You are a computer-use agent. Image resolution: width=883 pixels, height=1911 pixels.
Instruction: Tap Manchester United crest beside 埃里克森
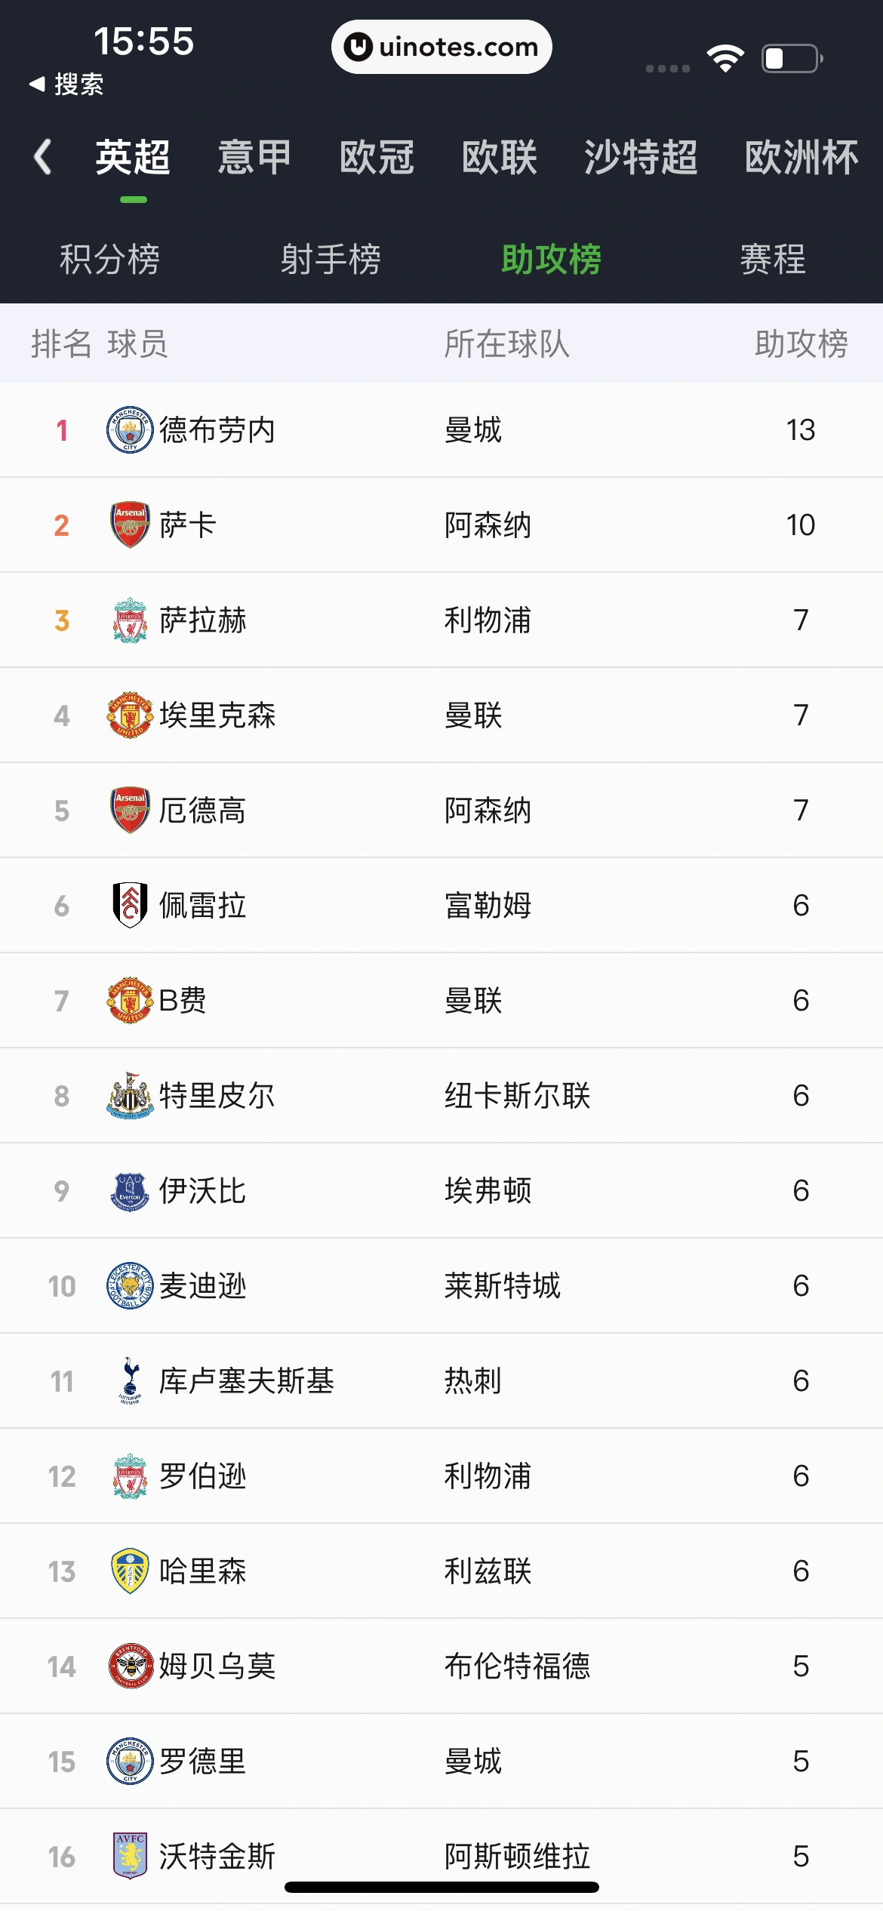130,715
